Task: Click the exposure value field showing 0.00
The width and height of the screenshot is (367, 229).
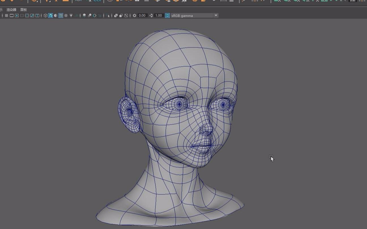Action: click(x=142, y=16)
